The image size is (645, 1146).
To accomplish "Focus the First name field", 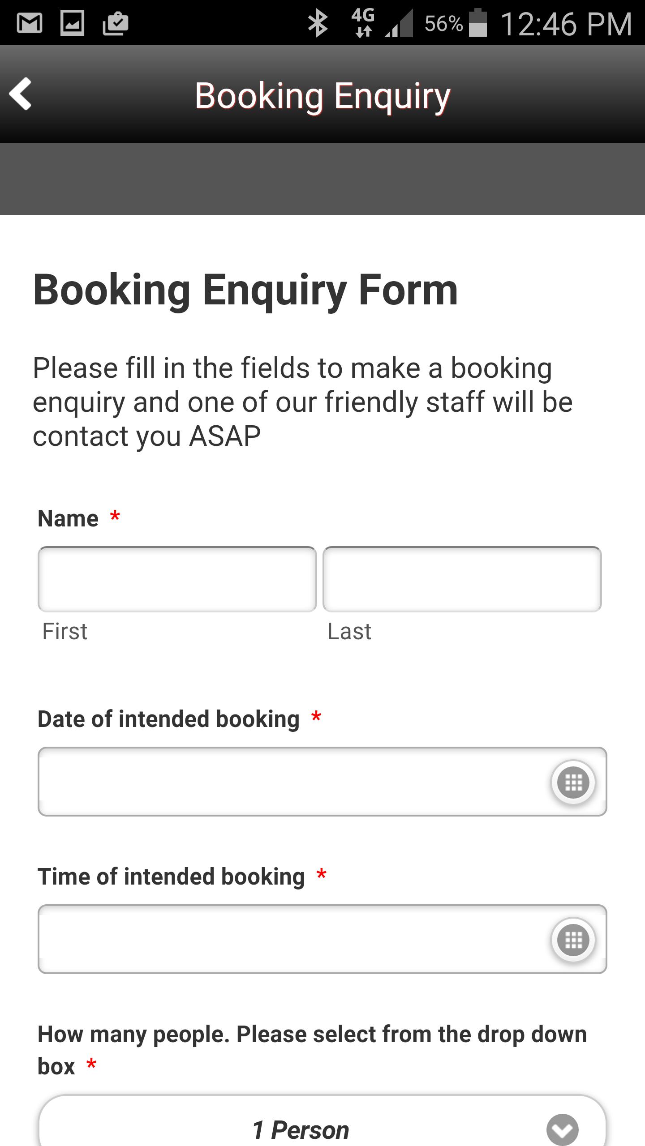I will (x=177, y=579).
